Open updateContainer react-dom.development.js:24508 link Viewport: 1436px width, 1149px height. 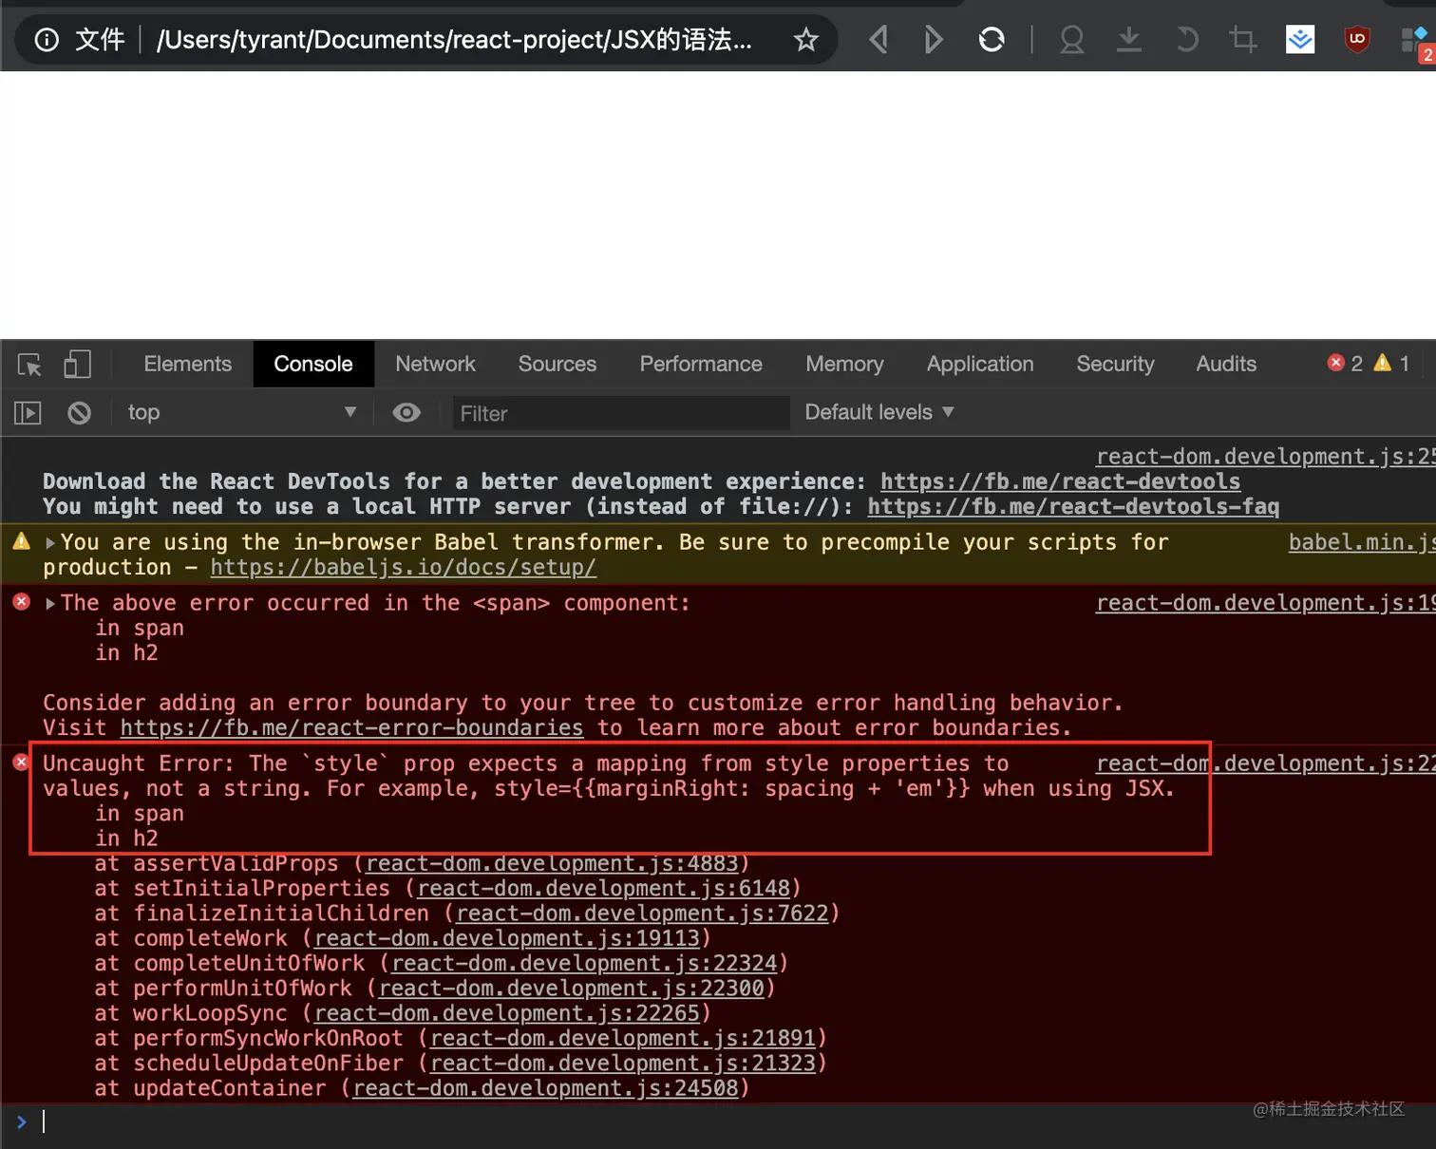coord(546,1088)
